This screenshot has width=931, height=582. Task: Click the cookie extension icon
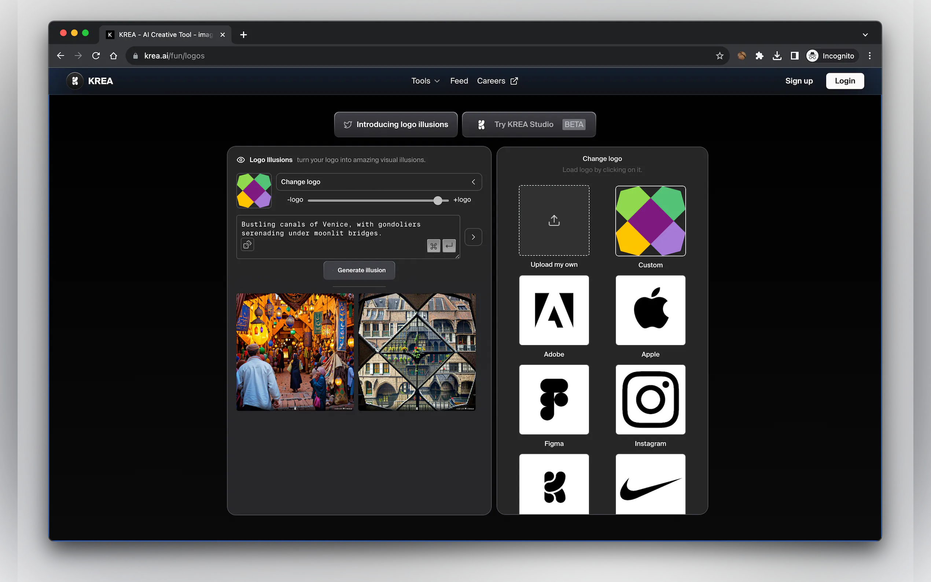[x=741, y=56]
